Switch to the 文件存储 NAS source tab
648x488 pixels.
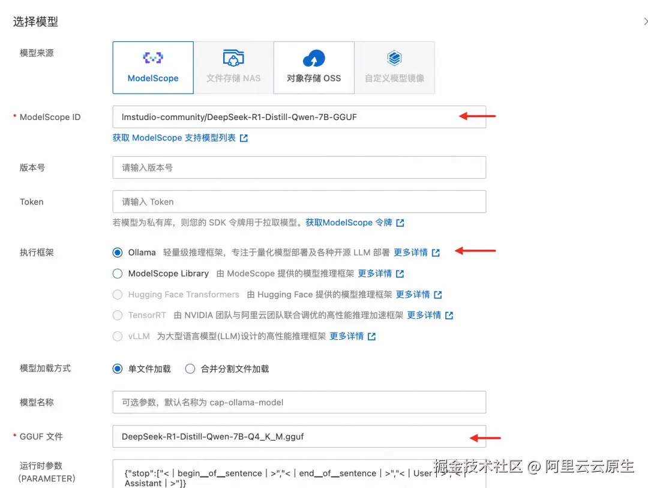pos(233,67)
